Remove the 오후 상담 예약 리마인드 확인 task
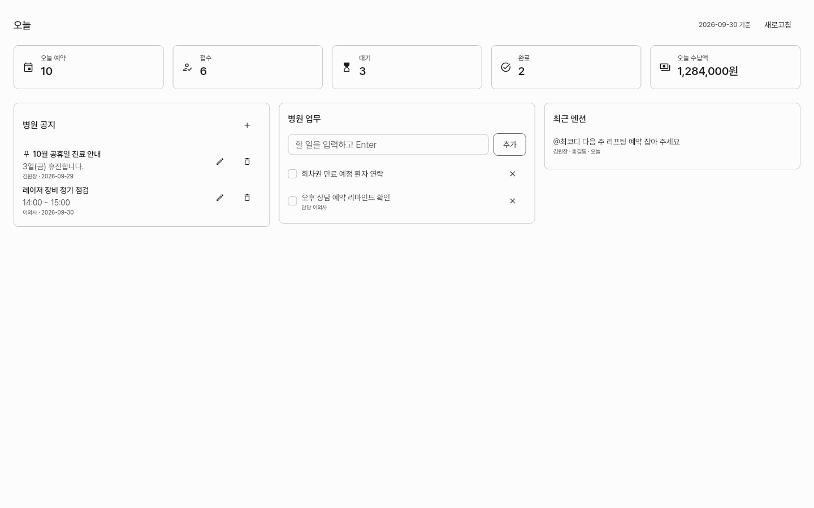This screenshot has width=814, height=508. click(x=513, y=201)
